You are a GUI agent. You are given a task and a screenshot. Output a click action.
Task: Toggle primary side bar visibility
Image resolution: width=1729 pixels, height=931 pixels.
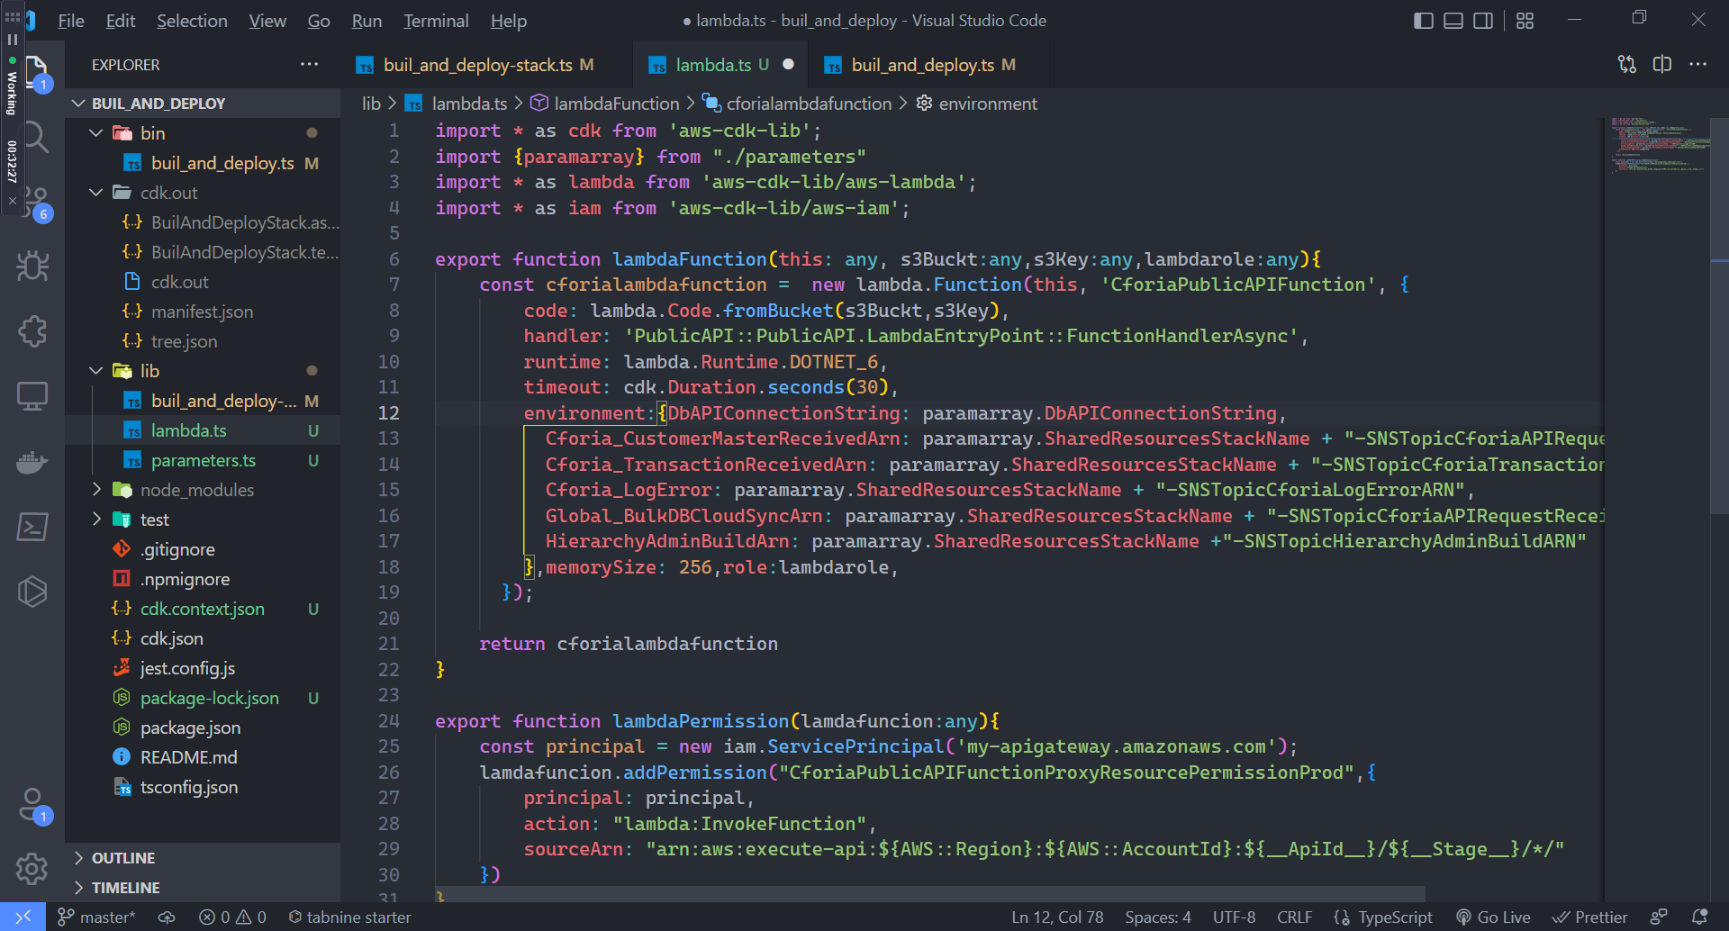pos(1424,21)
